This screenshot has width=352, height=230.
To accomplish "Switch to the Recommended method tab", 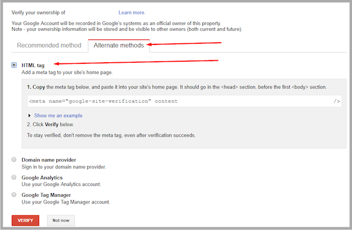I will click(x=49, y=45).
